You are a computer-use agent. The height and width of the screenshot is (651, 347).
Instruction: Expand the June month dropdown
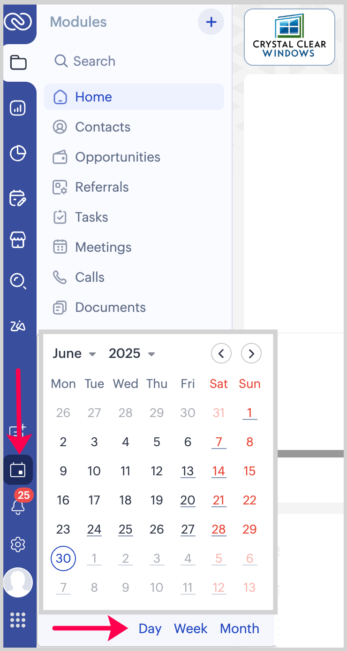pyautogui.click(x=74, y=354)
